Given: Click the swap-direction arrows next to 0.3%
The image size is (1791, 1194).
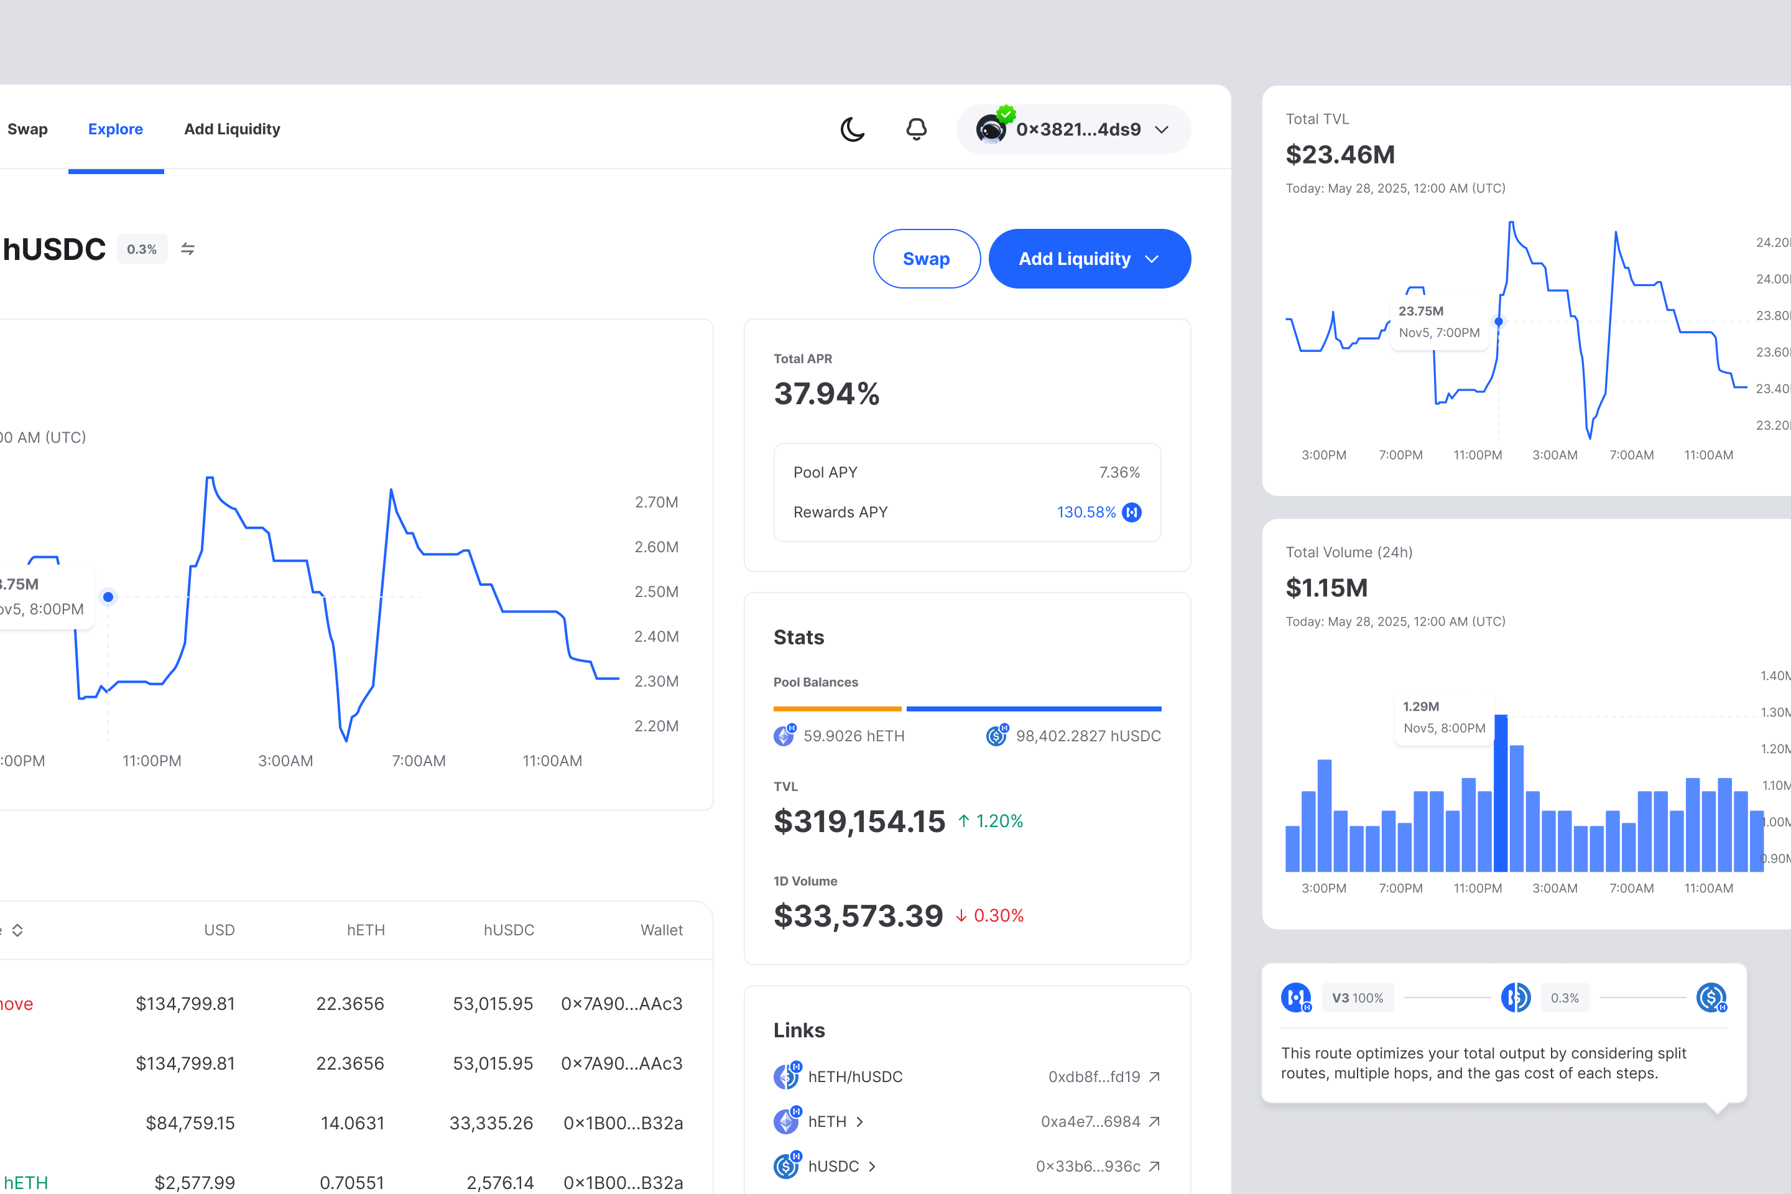Looking at the screenshot, I should click(188, 249).
